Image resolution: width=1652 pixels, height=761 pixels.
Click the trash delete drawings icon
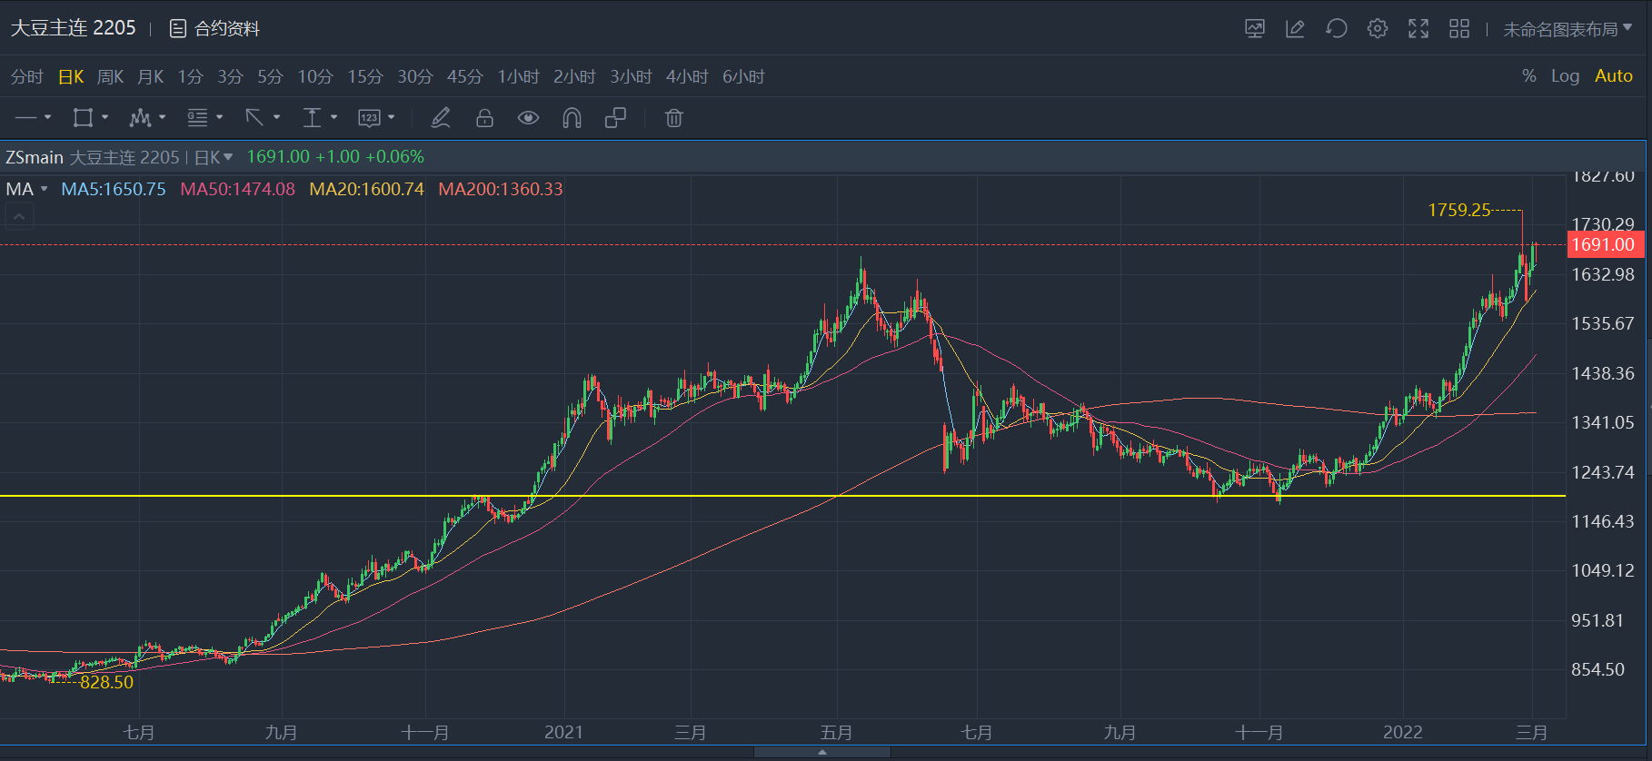pos(673,118)
